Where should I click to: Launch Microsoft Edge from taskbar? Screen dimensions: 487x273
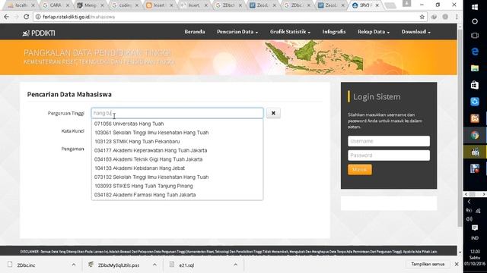(475, 52)
